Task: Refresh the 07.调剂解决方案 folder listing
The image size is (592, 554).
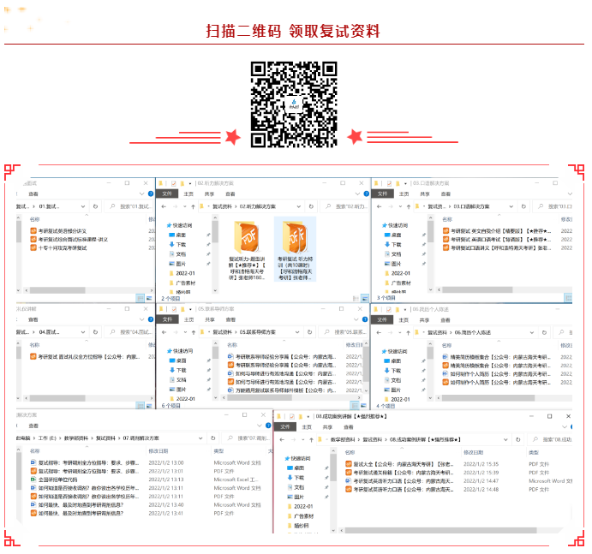Action: click(213, 438)
